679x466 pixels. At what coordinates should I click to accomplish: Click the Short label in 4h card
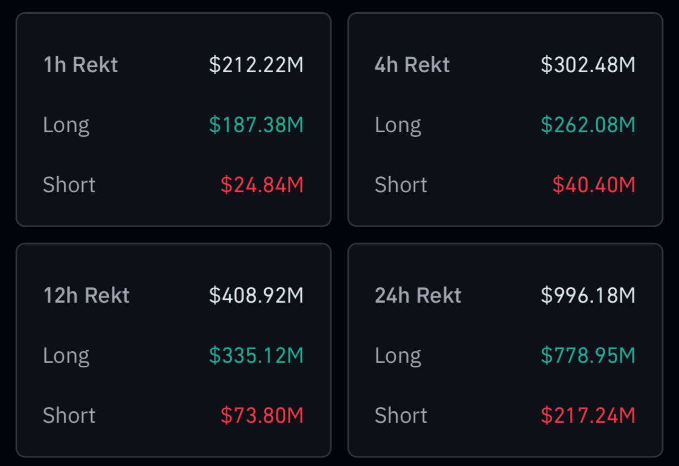pyautogui.click(x=401, y=185)
